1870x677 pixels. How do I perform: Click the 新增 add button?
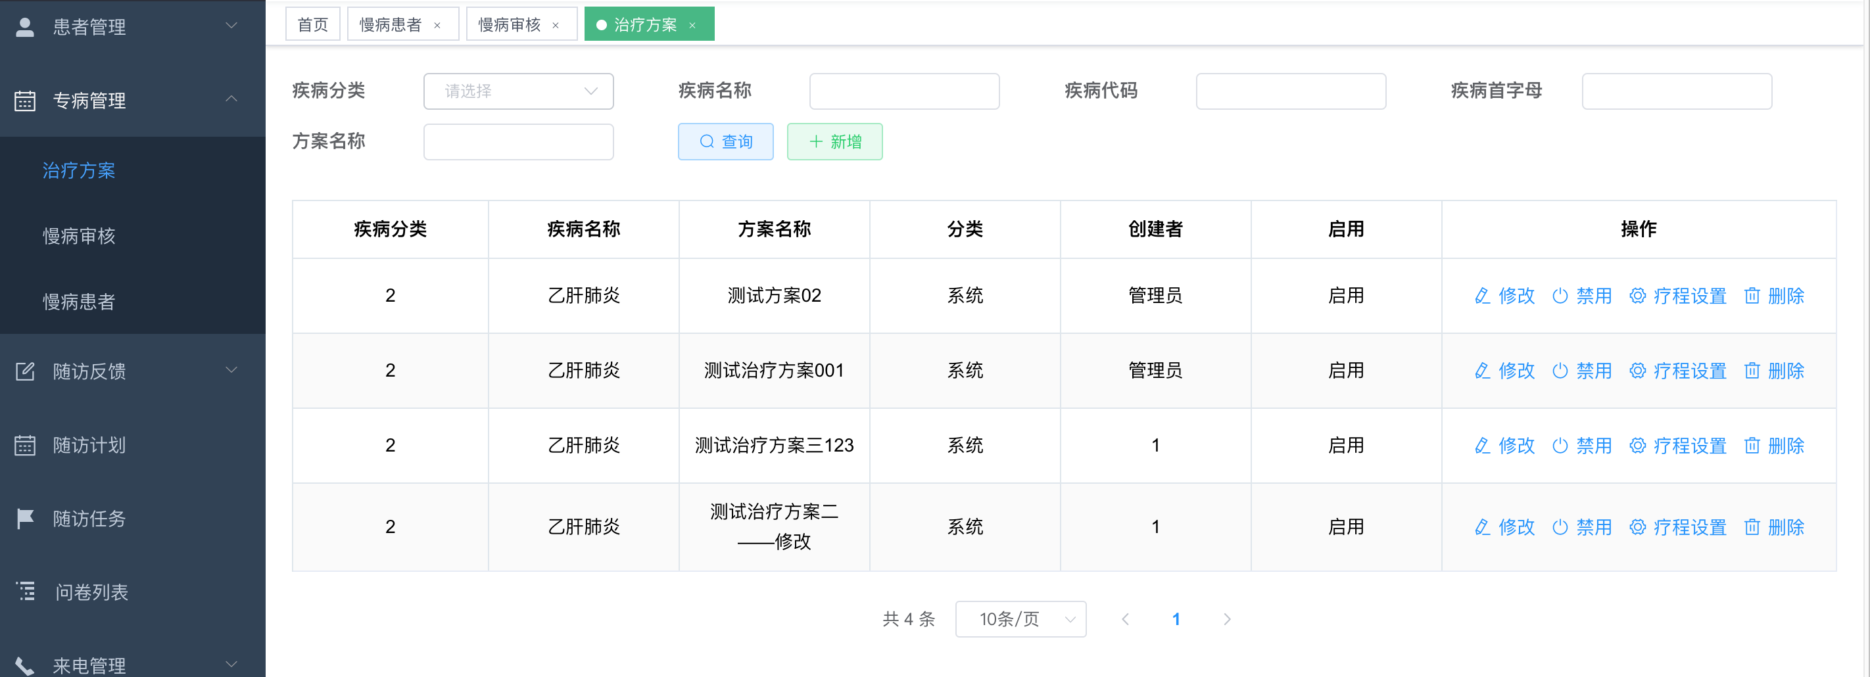[x=835, y=141]
